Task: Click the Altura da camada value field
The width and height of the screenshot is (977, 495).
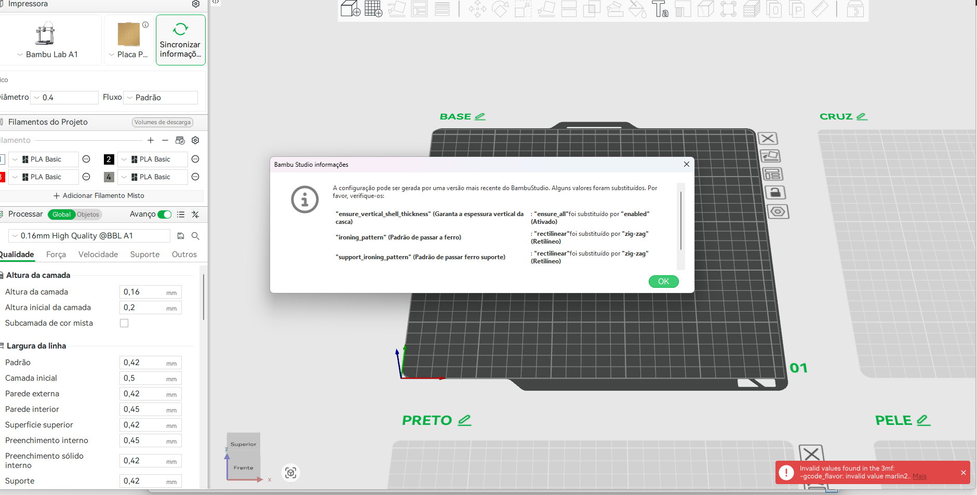Action: (151, 292)
